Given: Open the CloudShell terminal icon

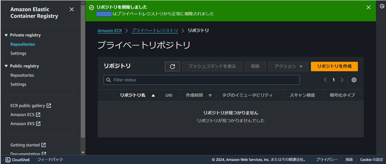Looking at the screenshot, I should point(8,160).
